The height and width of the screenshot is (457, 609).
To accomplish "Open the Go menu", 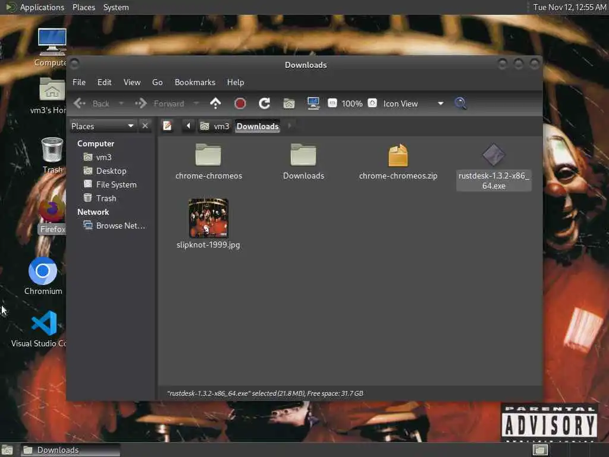I will 157,82.
